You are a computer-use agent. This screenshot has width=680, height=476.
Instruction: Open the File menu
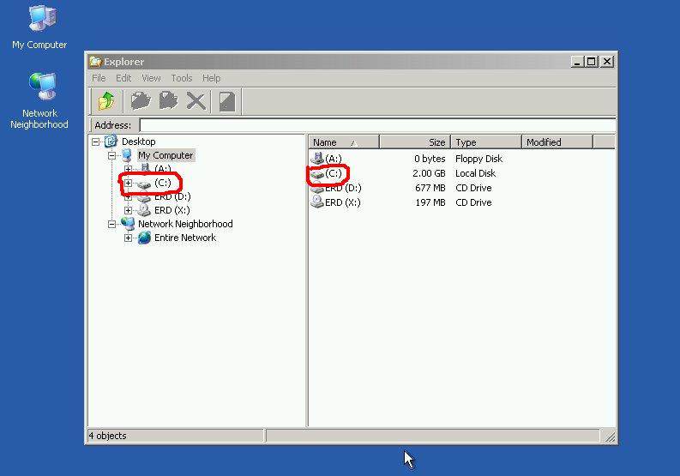[x=99, y=78]
